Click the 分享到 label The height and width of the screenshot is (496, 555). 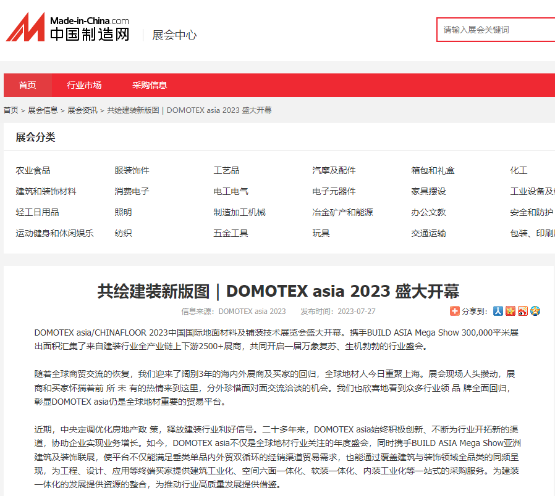click(x=474, y=312)
